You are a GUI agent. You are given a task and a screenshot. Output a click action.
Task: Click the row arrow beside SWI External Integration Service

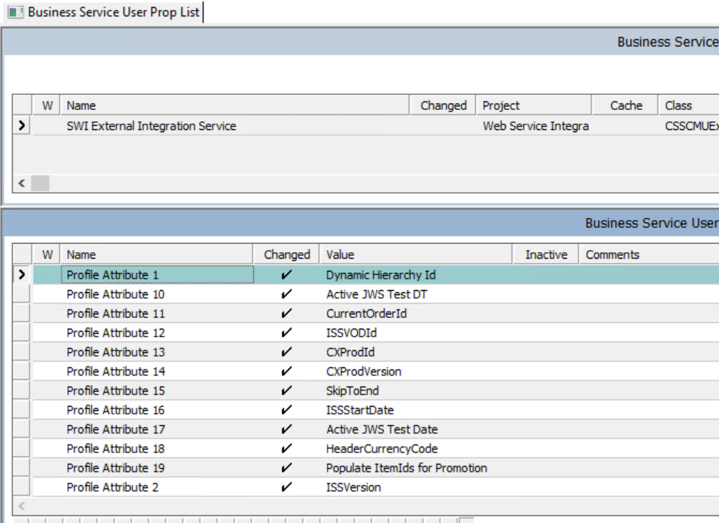click(x=21, y=125)
